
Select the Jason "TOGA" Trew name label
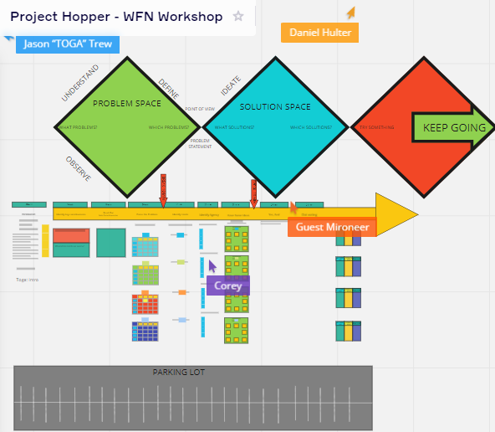(x=68, y=44)
